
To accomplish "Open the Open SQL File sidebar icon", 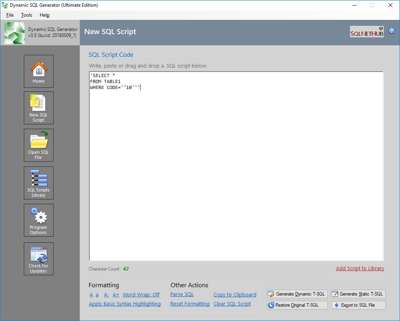I will (x=38, y=145).
